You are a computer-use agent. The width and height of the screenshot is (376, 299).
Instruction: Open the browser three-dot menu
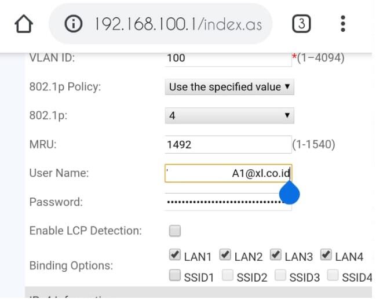click(343, 24)
